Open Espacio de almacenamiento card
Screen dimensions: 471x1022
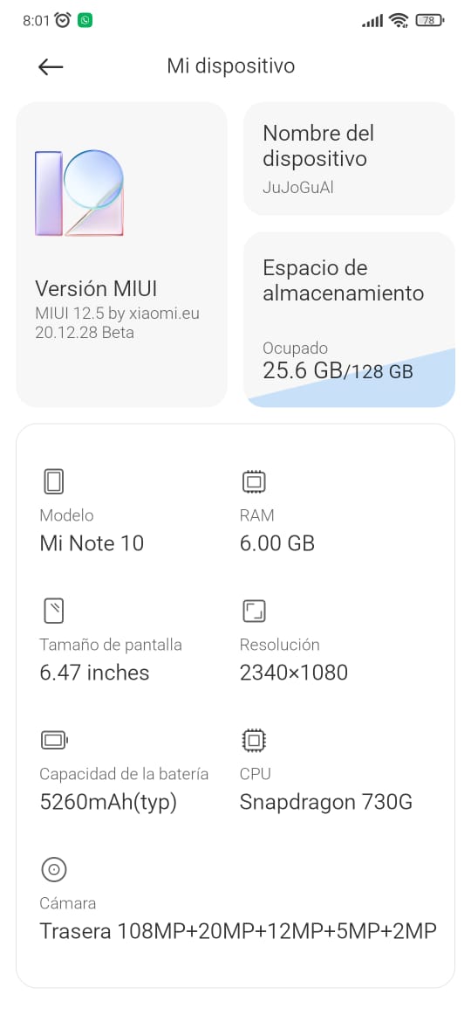tap(350, 320)
